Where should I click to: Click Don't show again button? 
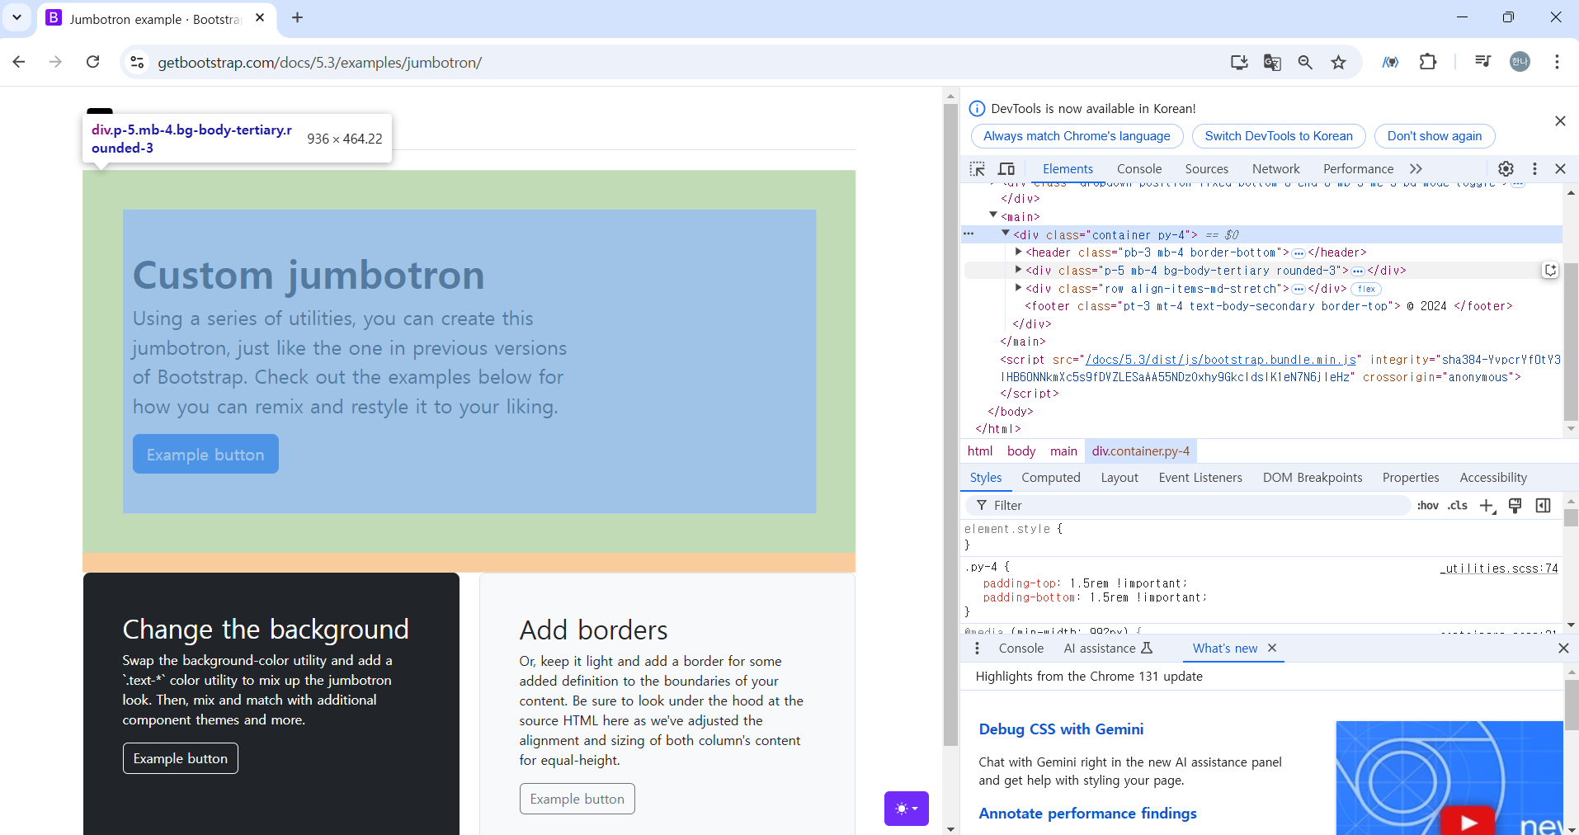coord(1434,136)
